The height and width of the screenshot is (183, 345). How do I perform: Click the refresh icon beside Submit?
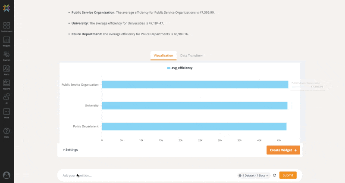point(274,175)
